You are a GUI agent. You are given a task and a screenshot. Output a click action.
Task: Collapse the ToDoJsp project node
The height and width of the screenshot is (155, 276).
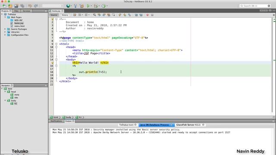[2, 14]
